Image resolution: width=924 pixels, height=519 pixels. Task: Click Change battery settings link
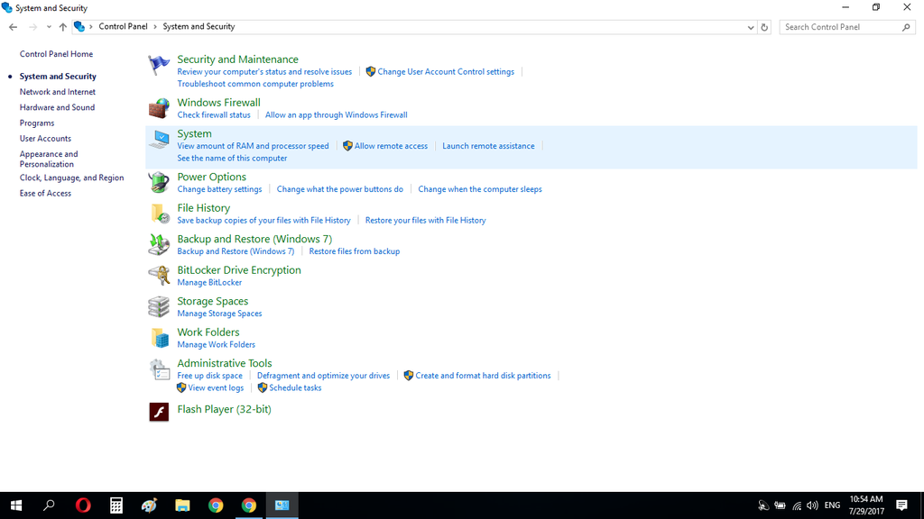pos(219,189)
